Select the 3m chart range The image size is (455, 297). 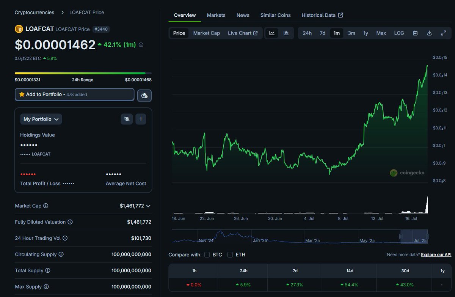(351, 33)
